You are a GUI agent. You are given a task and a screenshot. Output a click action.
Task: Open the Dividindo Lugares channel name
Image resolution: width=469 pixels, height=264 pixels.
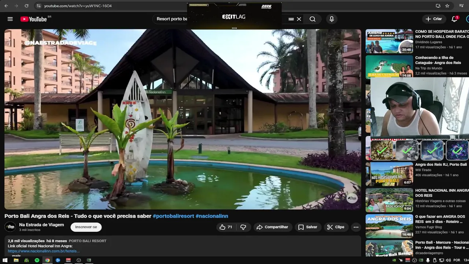429,42
